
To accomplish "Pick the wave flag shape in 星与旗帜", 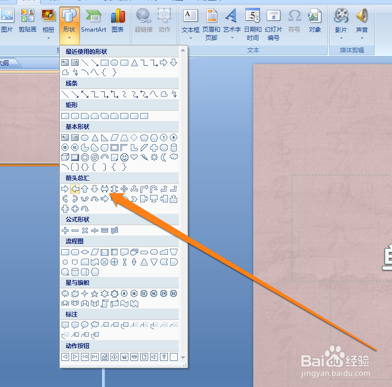I will click(124, 304).
